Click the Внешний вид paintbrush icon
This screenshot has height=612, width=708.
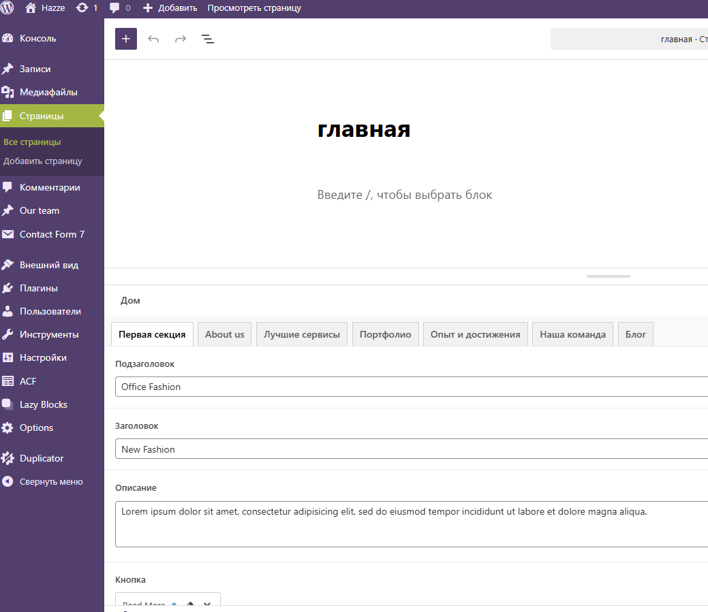7,265
